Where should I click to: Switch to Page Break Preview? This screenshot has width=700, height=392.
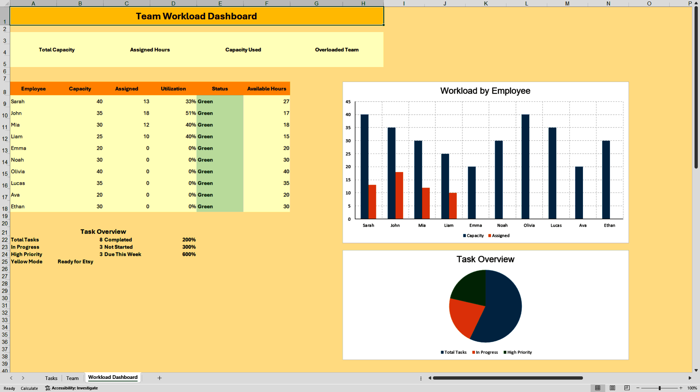627,388
